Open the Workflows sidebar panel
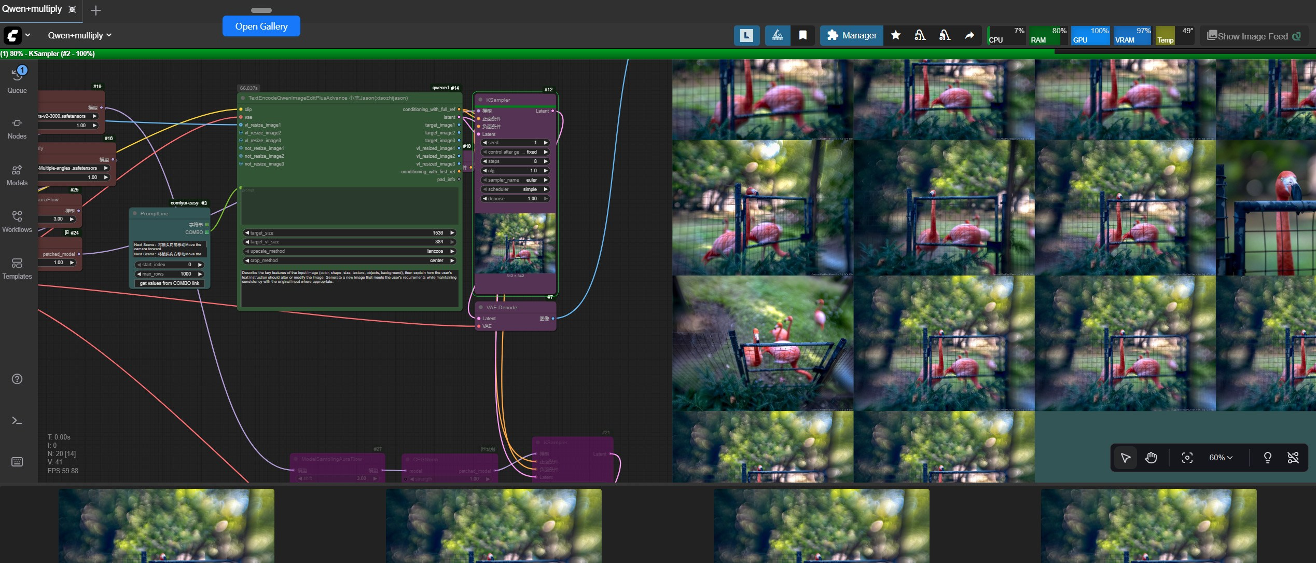Viewport: 1316px width, 563px height. coord(17,222)
